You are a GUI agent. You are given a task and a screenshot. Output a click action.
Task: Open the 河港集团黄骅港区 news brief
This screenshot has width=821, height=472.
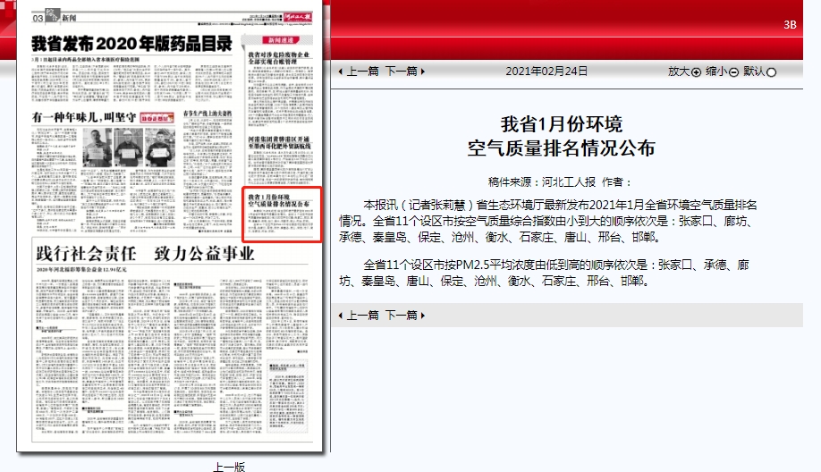(281, 145)
